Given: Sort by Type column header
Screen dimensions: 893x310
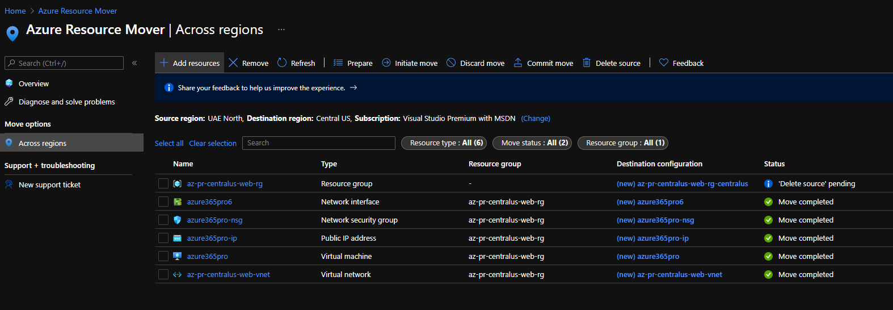Looking at the screenshot, I should click(x=329, y=164).
